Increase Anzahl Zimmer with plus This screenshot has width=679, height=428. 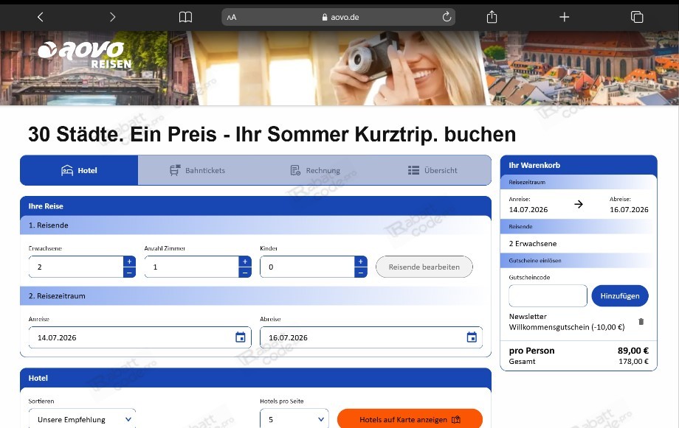tap(245, 261)
